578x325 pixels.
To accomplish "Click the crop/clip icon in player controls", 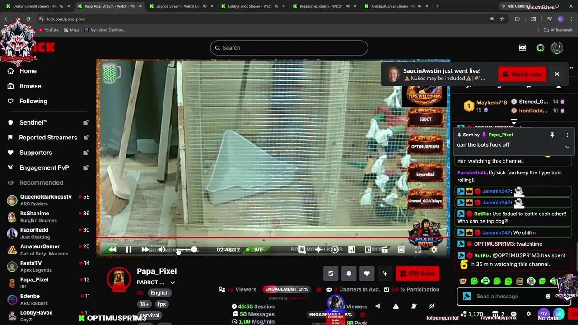I will pos(302,250).
